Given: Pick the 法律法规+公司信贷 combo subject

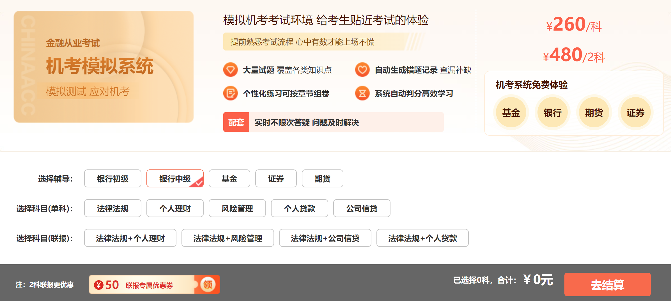Looking at the screenshot, I should click(x=325, y=238).
